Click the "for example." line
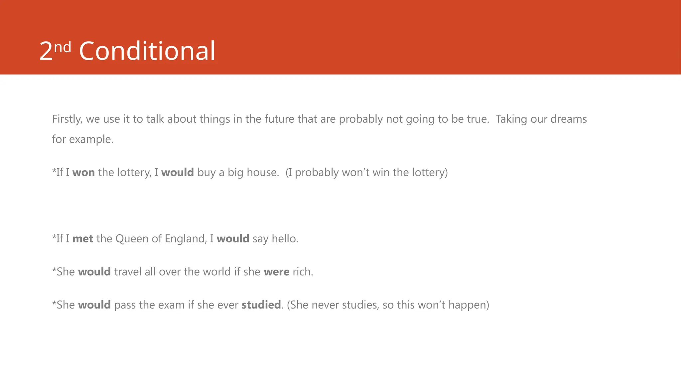The height and width of the screenshot is (383, 681). 83,139
